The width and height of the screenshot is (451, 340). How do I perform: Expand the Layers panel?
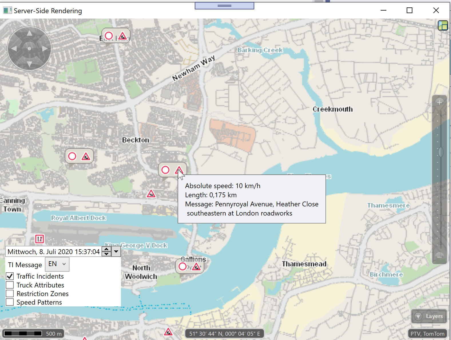[x=429, y=316]
